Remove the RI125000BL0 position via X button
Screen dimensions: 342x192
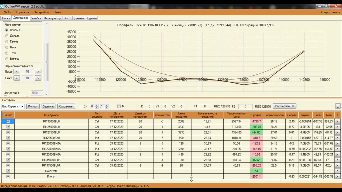pyautogui.click(x=337, y=127)
